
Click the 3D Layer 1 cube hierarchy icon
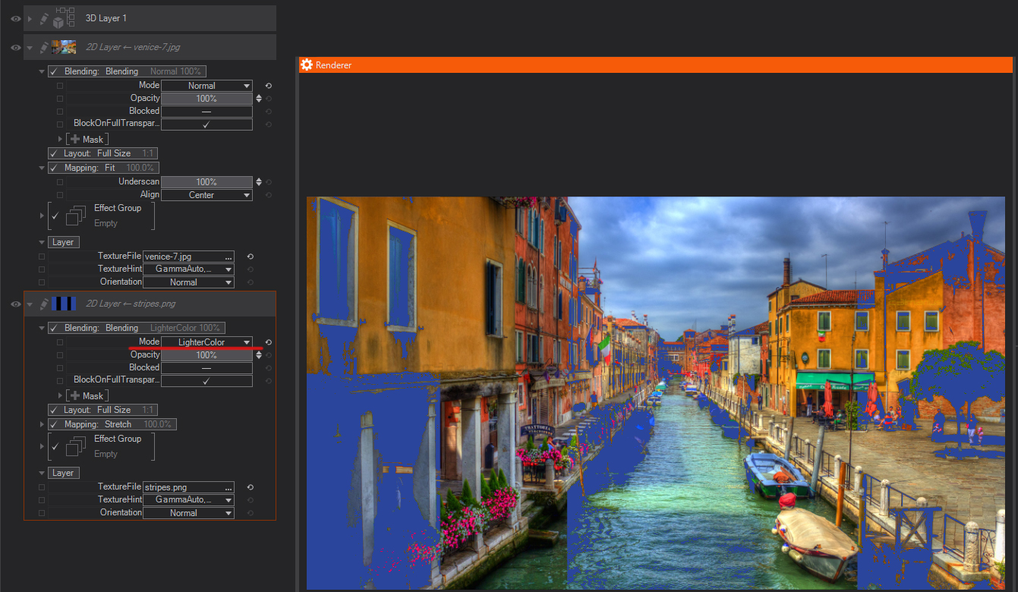click(x=65, y=18)
